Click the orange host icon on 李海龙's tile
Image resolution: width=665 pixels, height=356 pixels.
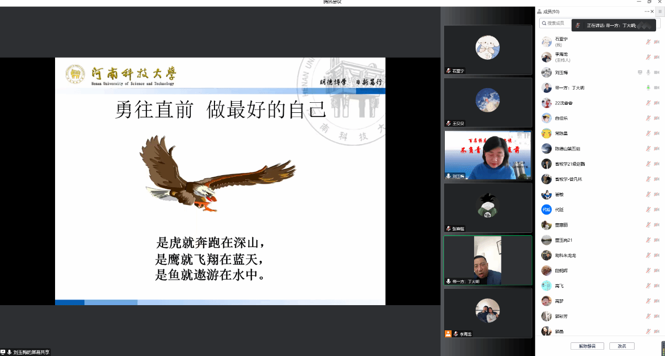[448, 333]
